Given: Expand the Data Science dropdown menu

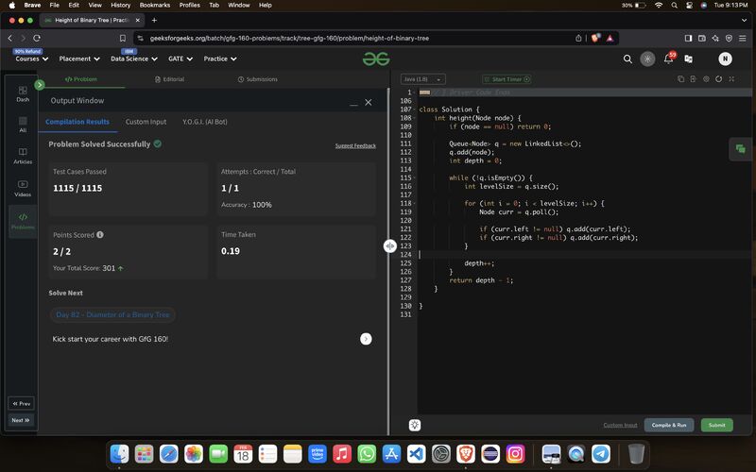Looking at the screenshot, I should tap(132, 59).
